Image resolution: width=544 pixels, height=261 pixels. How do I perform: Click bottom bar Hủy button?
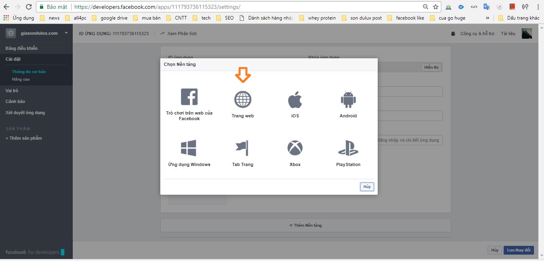tap(495, 250)
